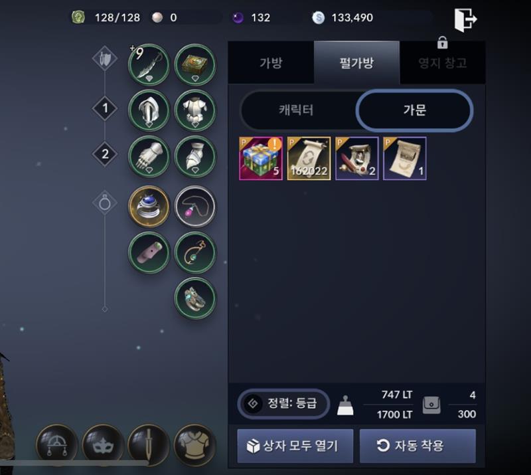531x475 pixels.
Task: Select the gauntlet gloves slot
Action: coord(149,156)
